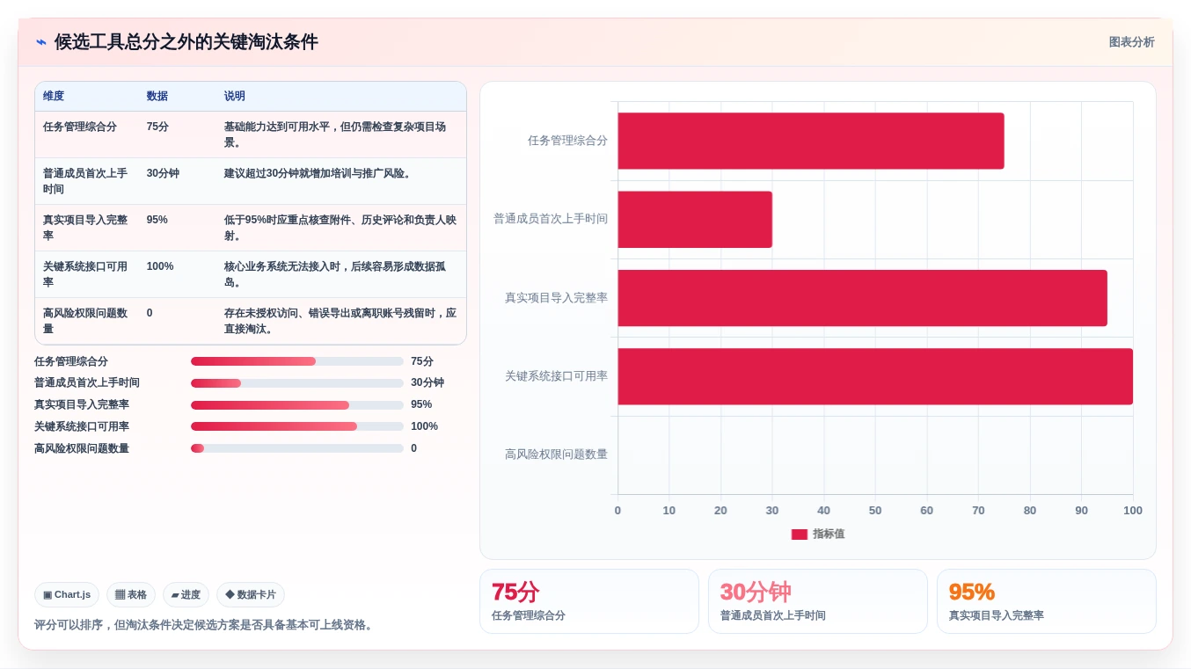Click table cell 真实项目导入完整率
This screenshot has width=1191, height=669.
coord(85,228)
